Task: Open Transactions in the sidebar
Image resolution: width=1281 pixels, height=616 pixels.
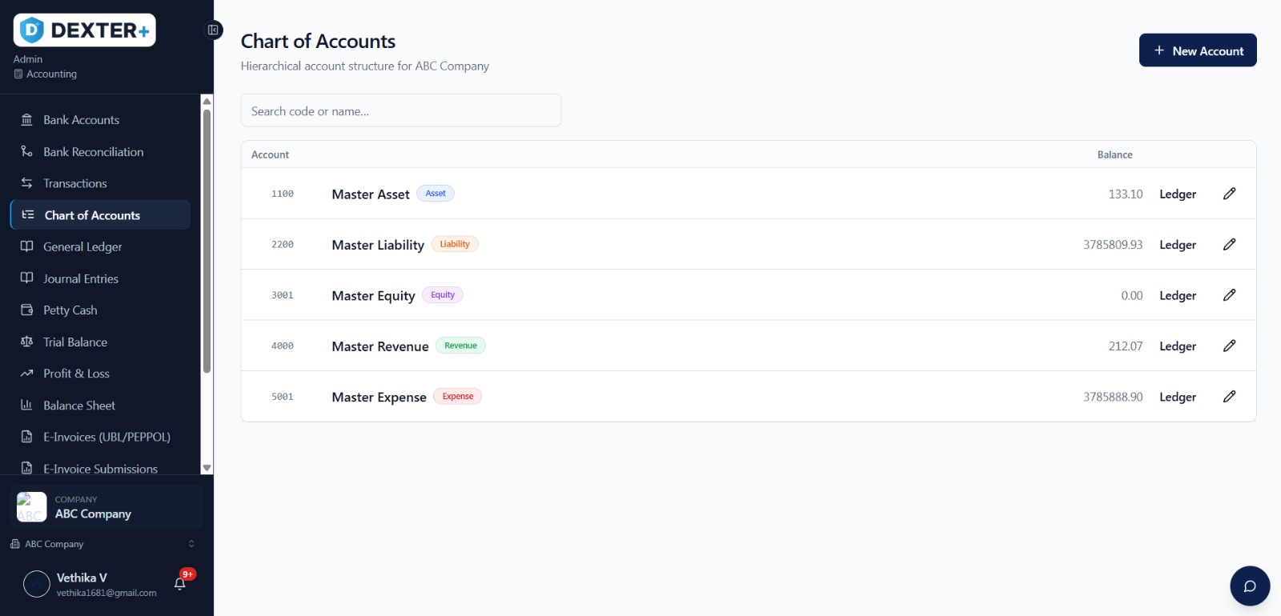Action: [100, 183]
